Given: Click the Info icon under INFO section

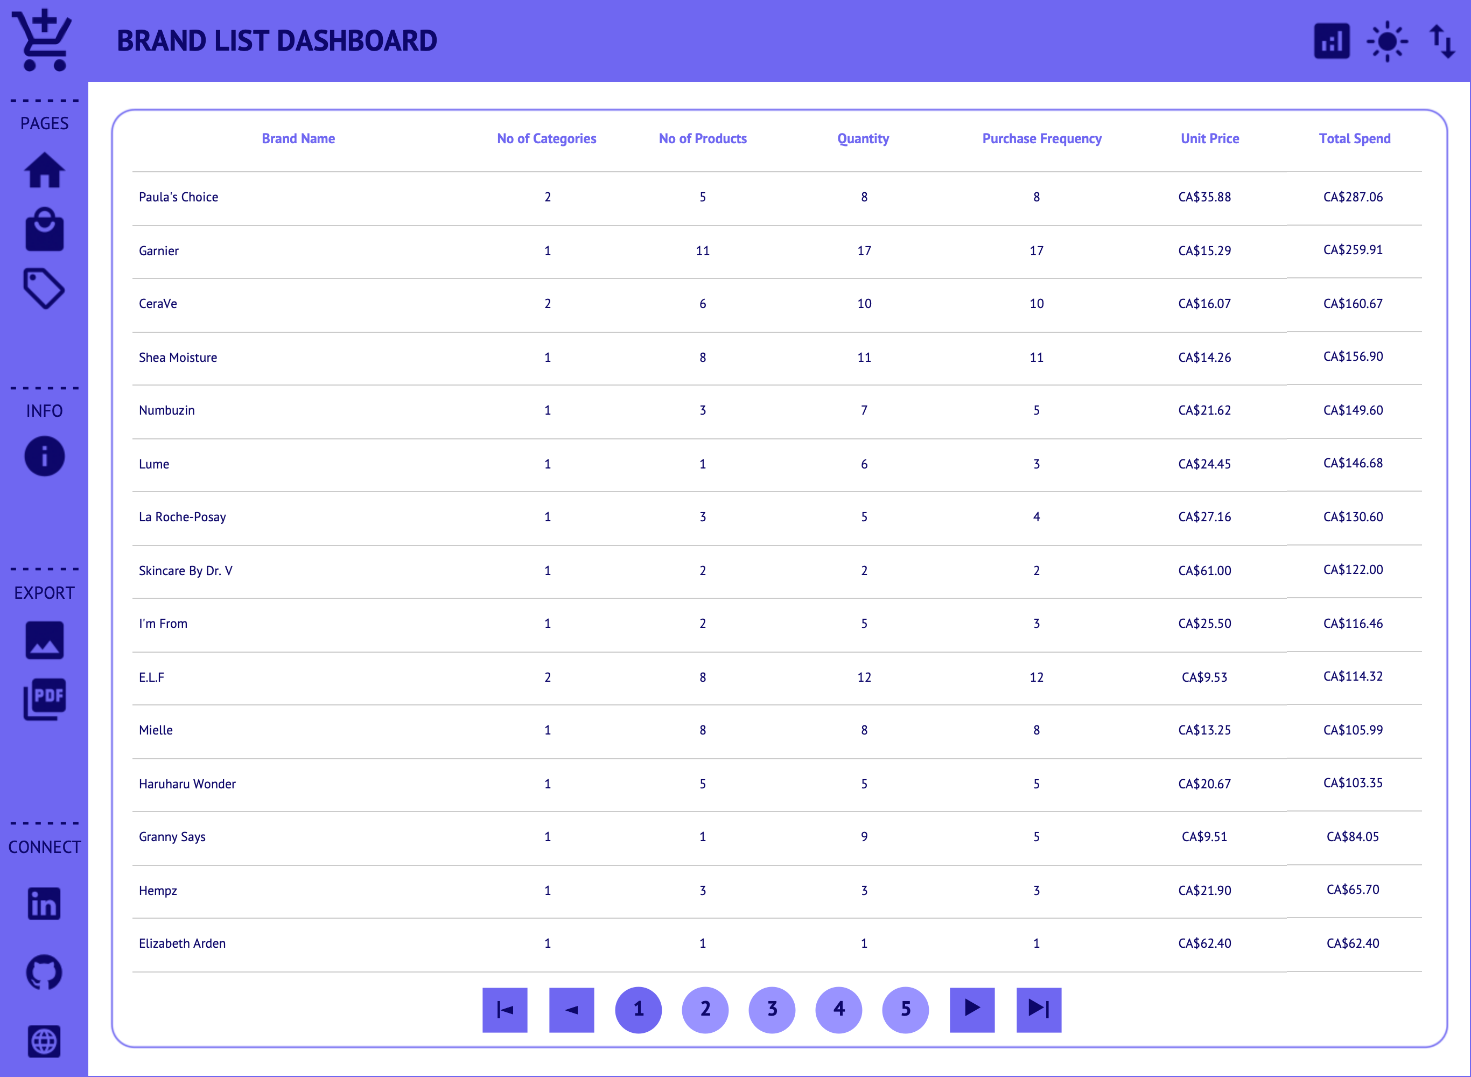Looking at the screenshot, I should pyautogui.click(x=44, y=456).
